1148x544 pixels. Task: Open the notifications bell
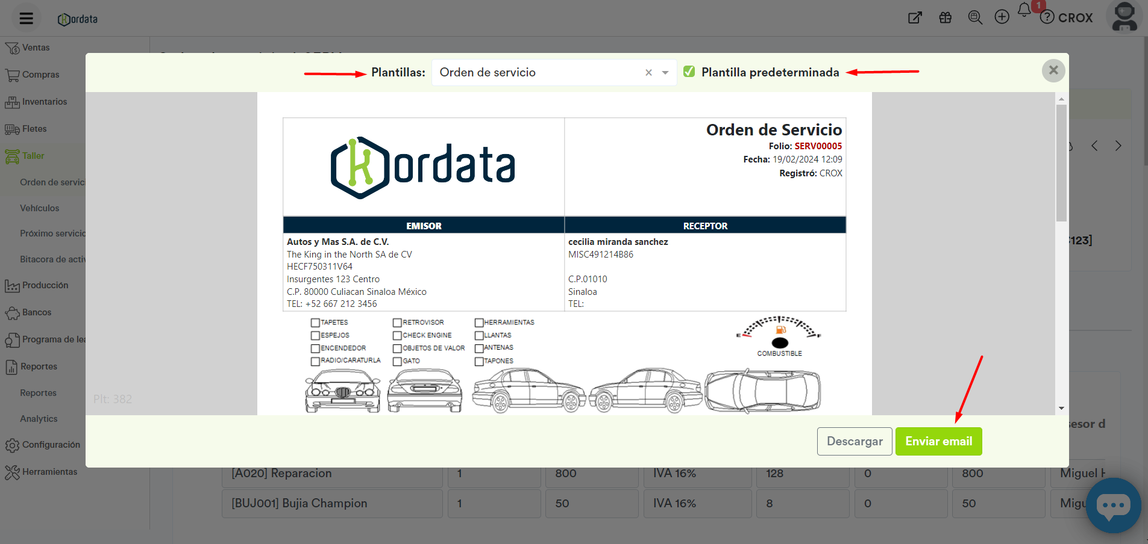[1024, 10]
